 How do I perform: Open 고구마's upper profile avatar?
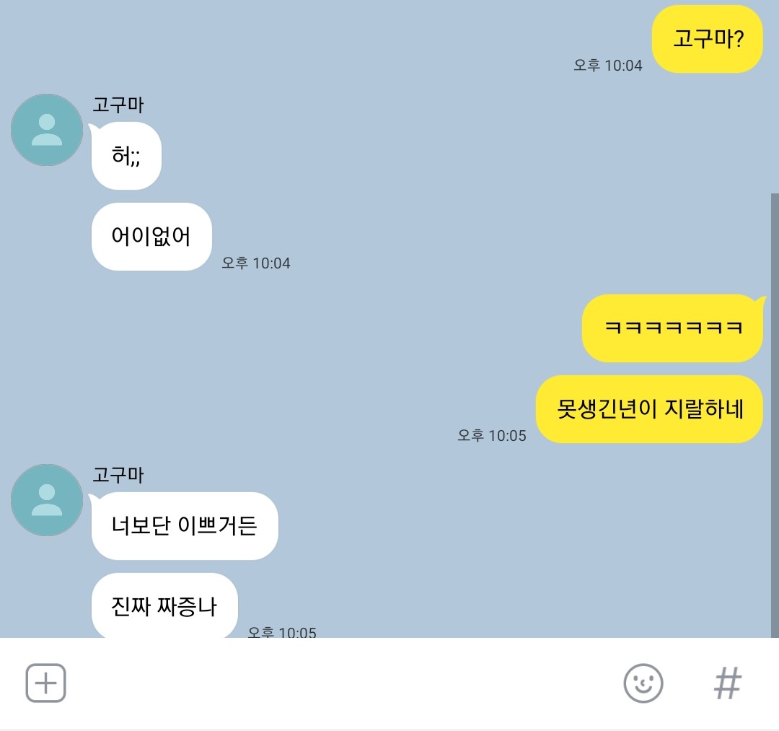pos(47,130)
